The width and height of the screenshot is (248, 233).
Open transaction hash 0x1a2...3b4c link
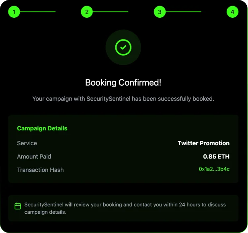[214, 169]
